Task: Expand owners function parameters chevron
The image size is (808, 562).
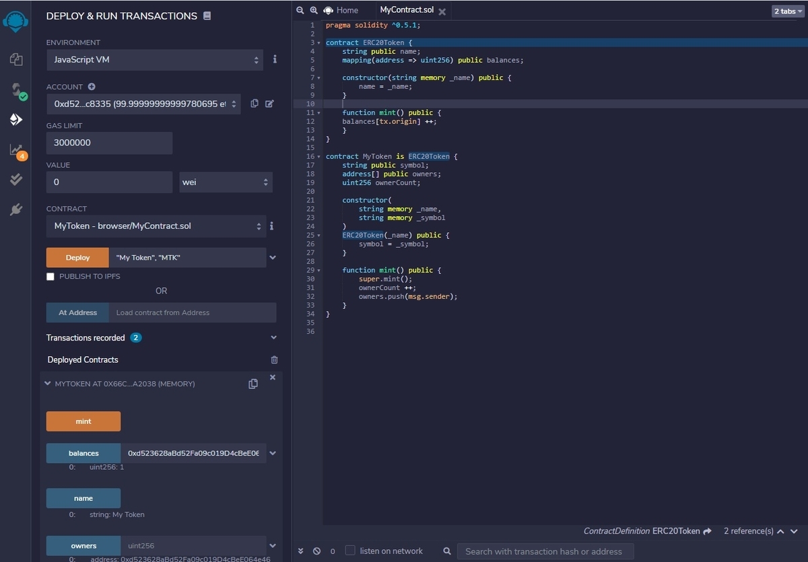Action: 273,546
